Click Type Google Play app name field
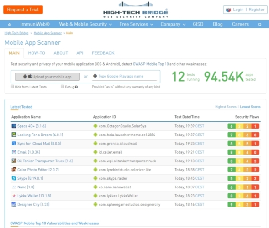The height and width of the screenshot is (228, 269). pyautogui.click(x=125, y=77)
